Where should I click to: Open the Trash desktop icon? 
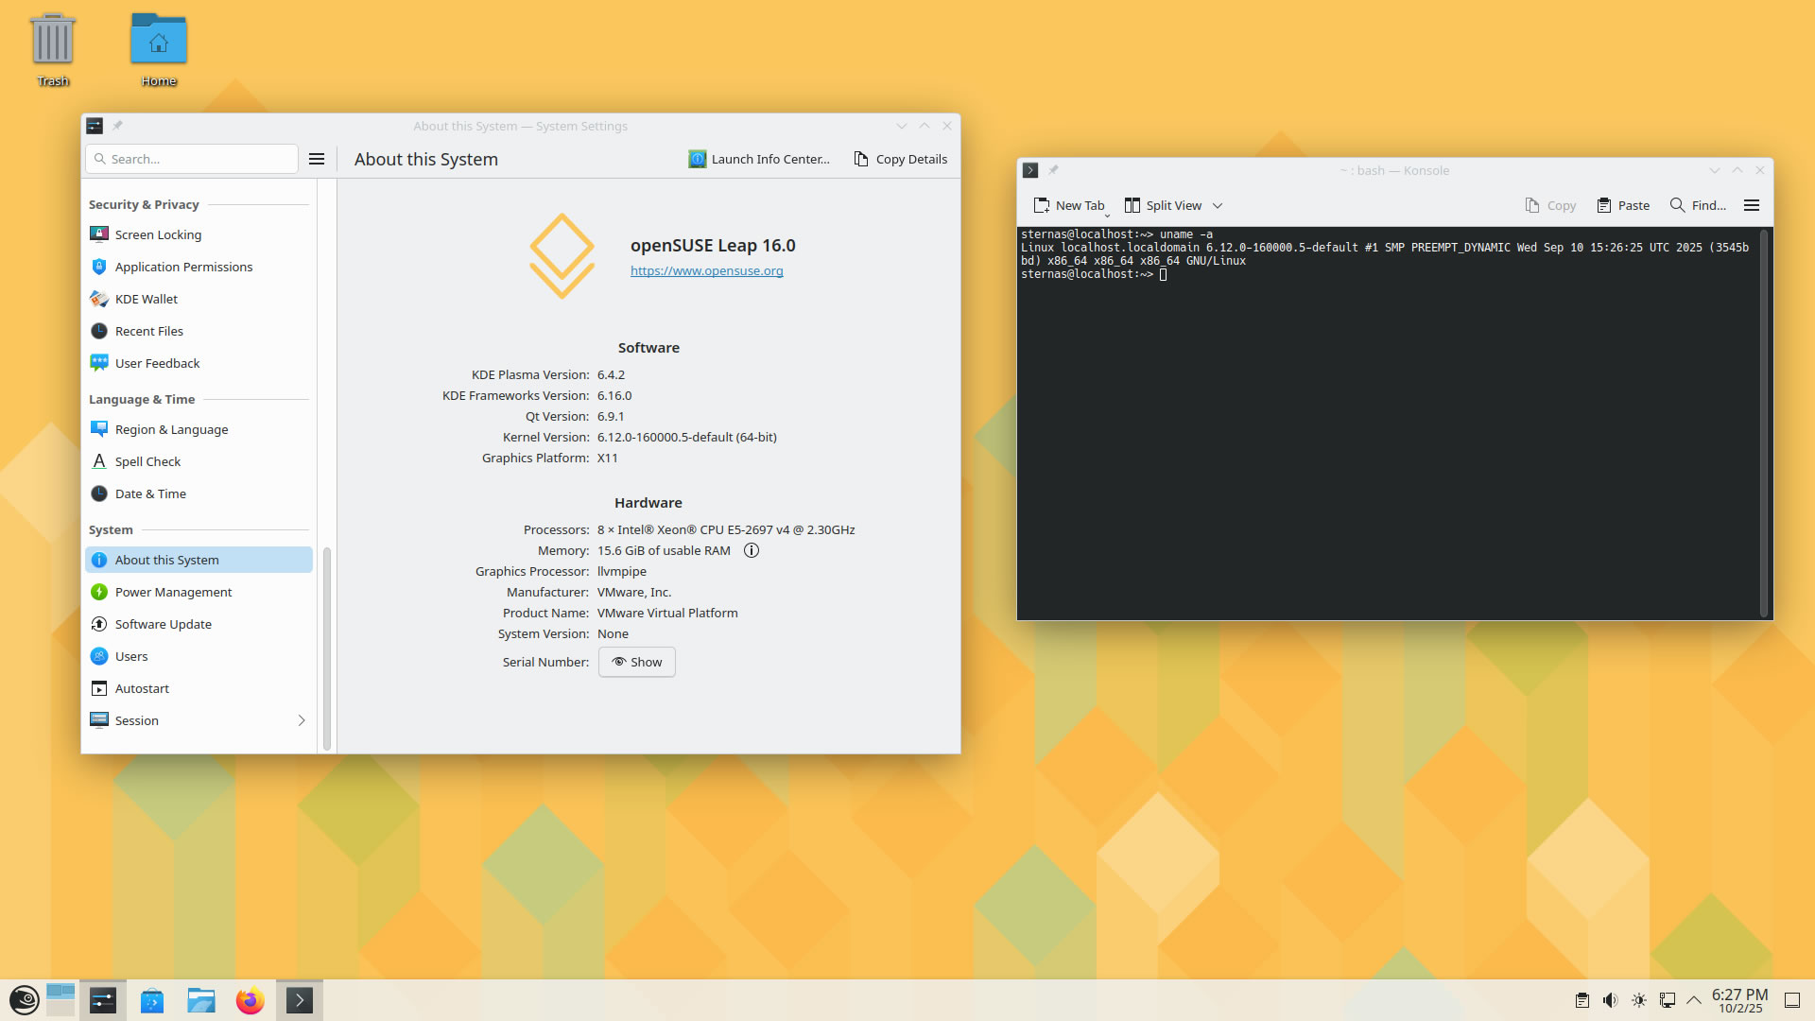click(53, 43)
